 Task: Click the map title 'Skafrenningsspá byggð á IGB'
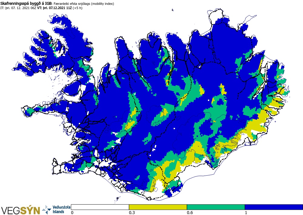pos(26,4)
